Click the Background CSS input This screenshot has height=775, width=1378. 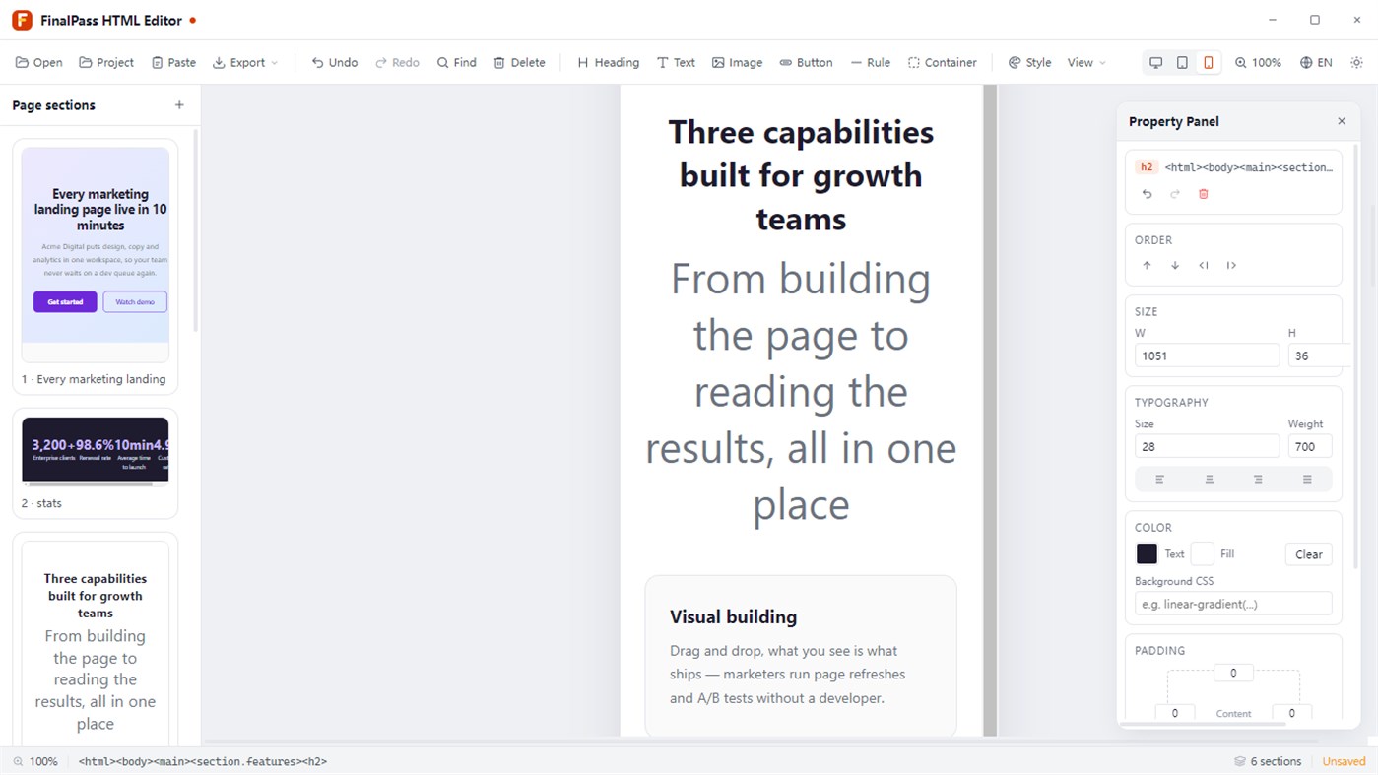point(1233,604)
